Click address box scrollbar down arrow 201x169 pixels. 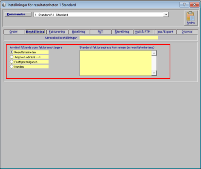154,73
